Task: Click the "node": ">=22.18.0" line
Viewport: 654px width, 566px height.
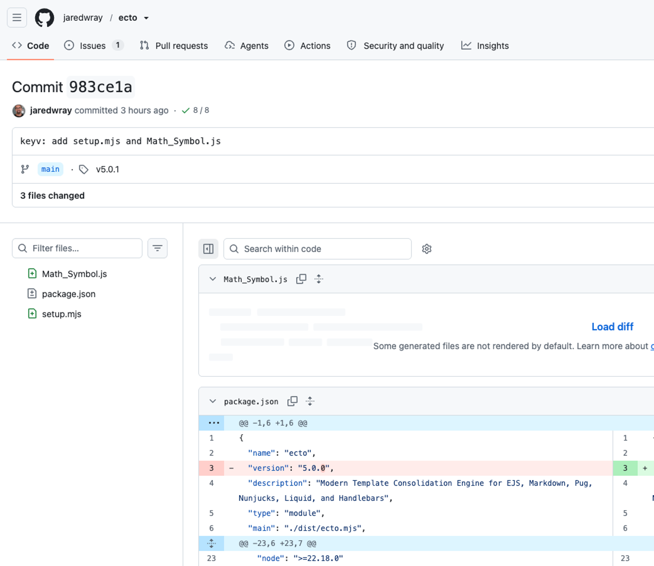Action: tap(405, 558)
